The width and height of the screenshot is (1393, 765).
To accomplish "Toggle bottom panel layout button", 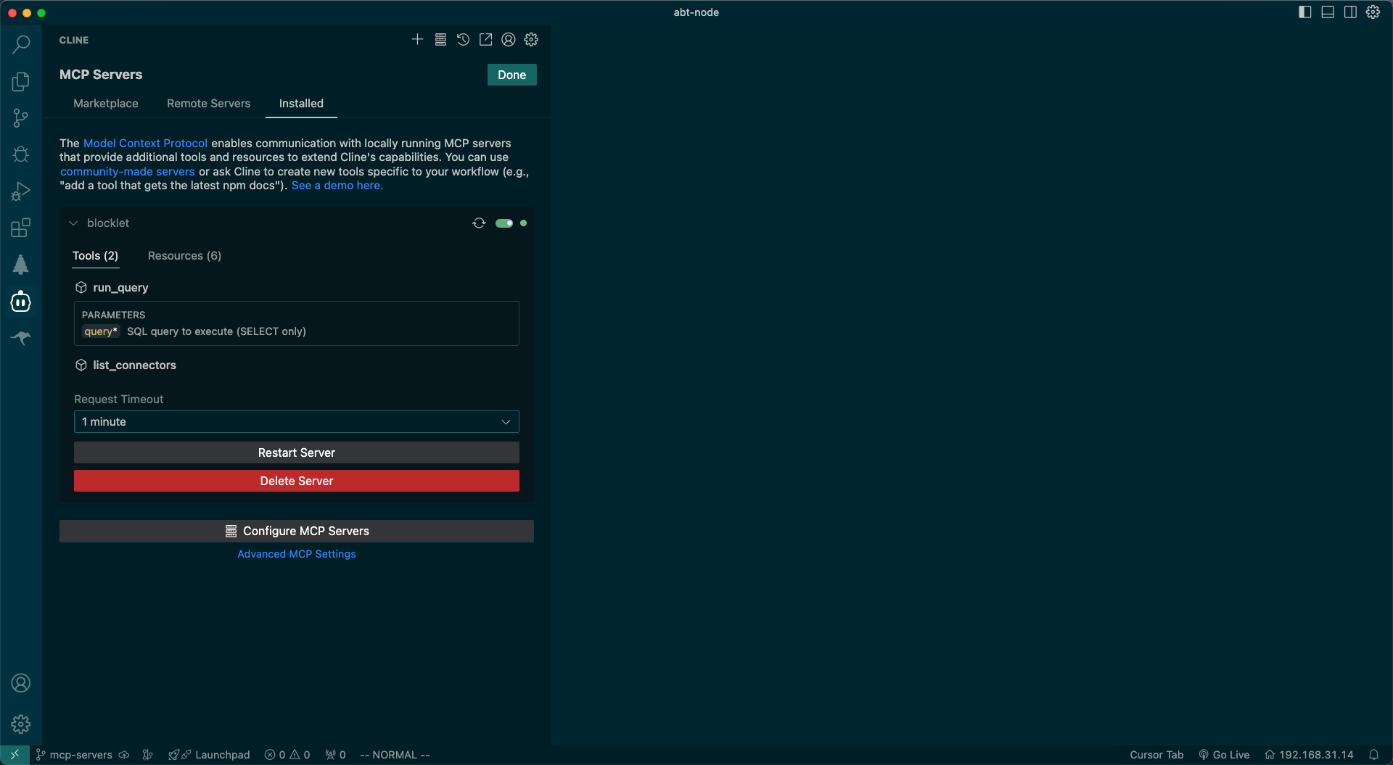I will (1327, 12).
